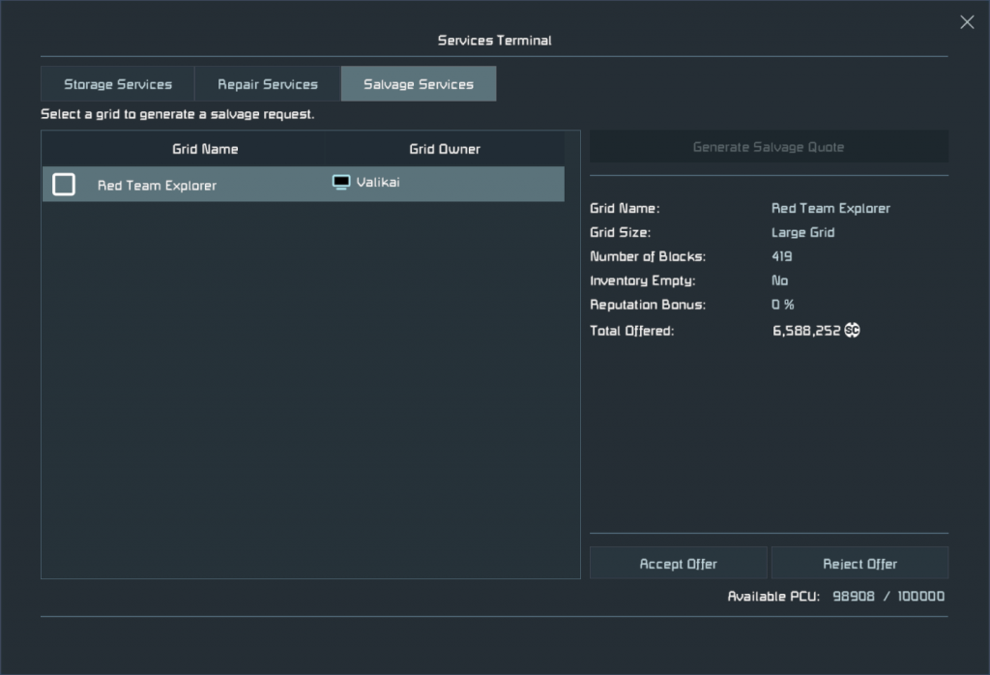Screen dimensions: 990x675
Task: Click the Large Grid size value
Action: coord(802,232)
